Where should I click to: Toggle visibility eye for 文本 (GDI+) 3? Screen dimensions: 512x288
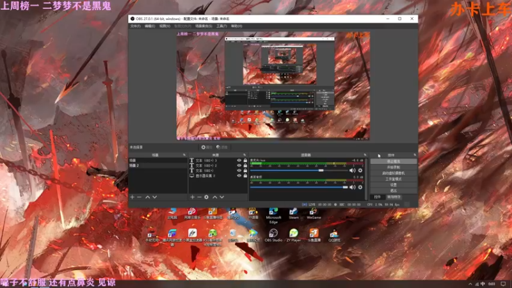pos(239,161)
